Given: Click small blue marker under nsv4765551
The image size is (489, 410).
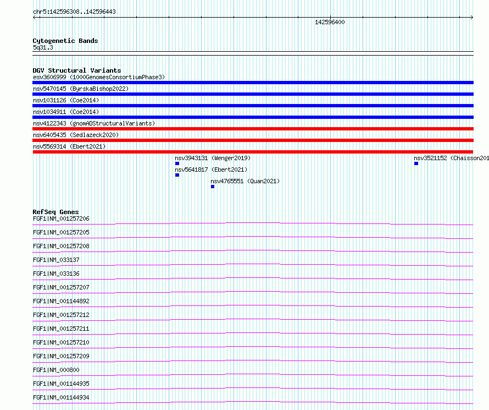Looking at the screenshot, I should tap(213, 187).
